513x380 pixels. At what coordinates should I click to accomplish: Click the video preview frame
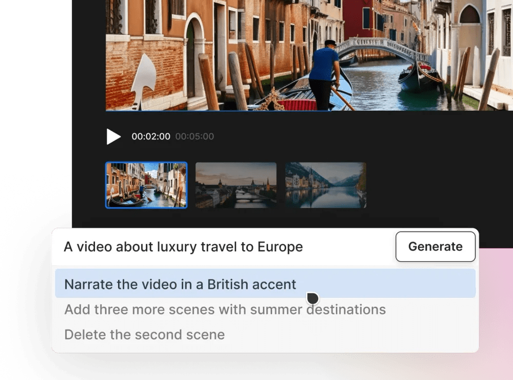308,56
